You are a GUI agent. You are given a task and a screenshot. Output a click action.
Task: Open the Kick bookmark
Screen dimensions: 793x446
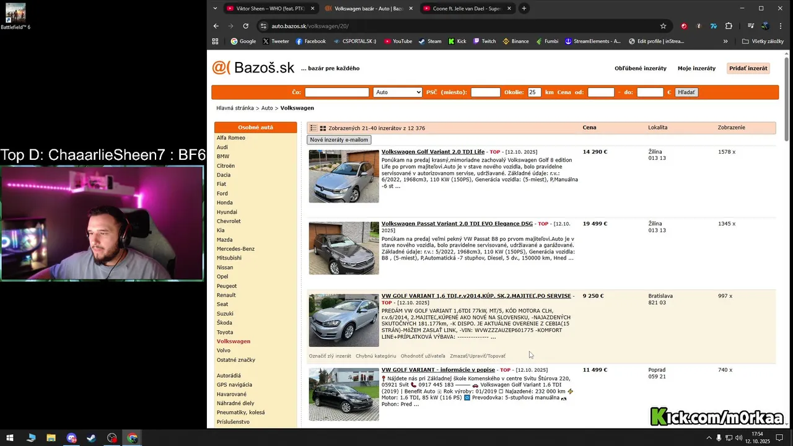[457, 42]
